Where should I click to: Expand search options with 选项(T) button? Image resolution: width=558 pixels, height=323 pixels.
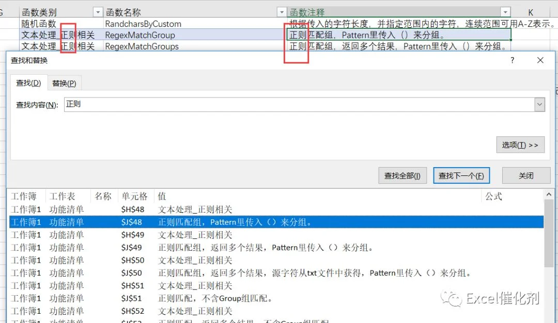520,144
